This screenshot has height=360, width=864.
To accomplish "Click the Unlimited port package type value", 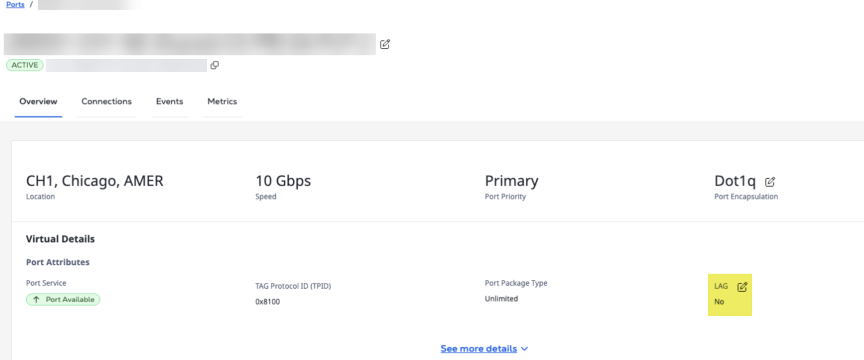I will [501, 299].
